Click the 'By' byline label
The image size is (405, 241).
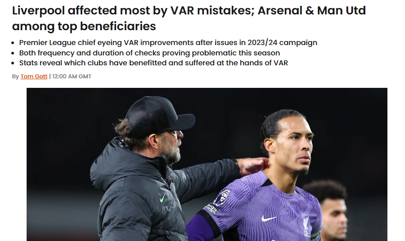(15, 77)
